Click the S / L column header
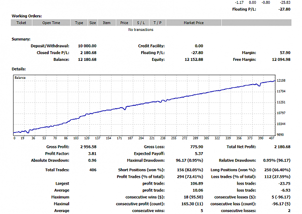The height and width of the screenshot is (214, 302). point(141,23)
